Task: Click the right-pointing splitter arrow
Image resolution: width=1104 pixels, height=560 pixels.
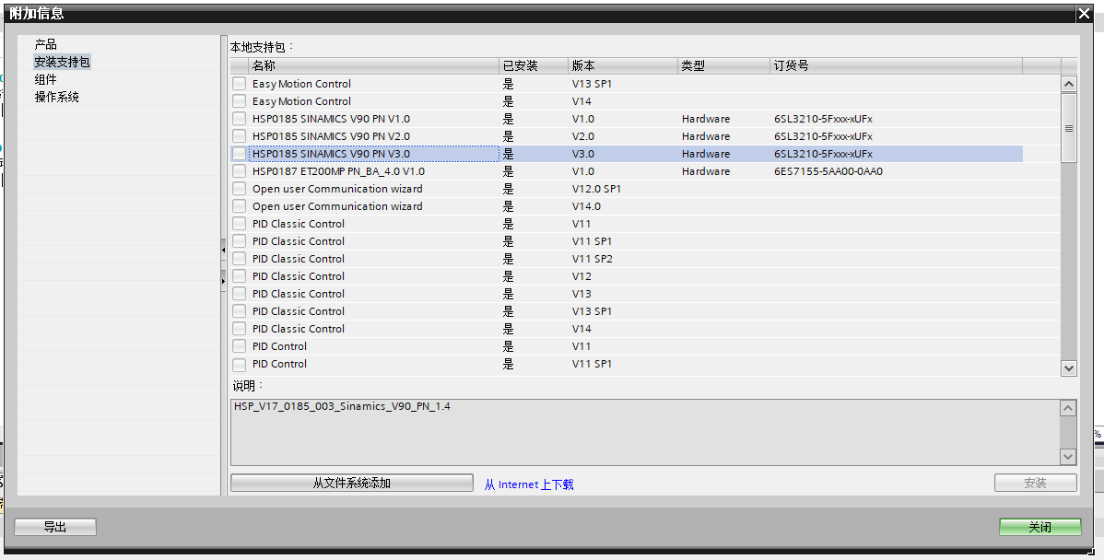Action: click(224, 281)
